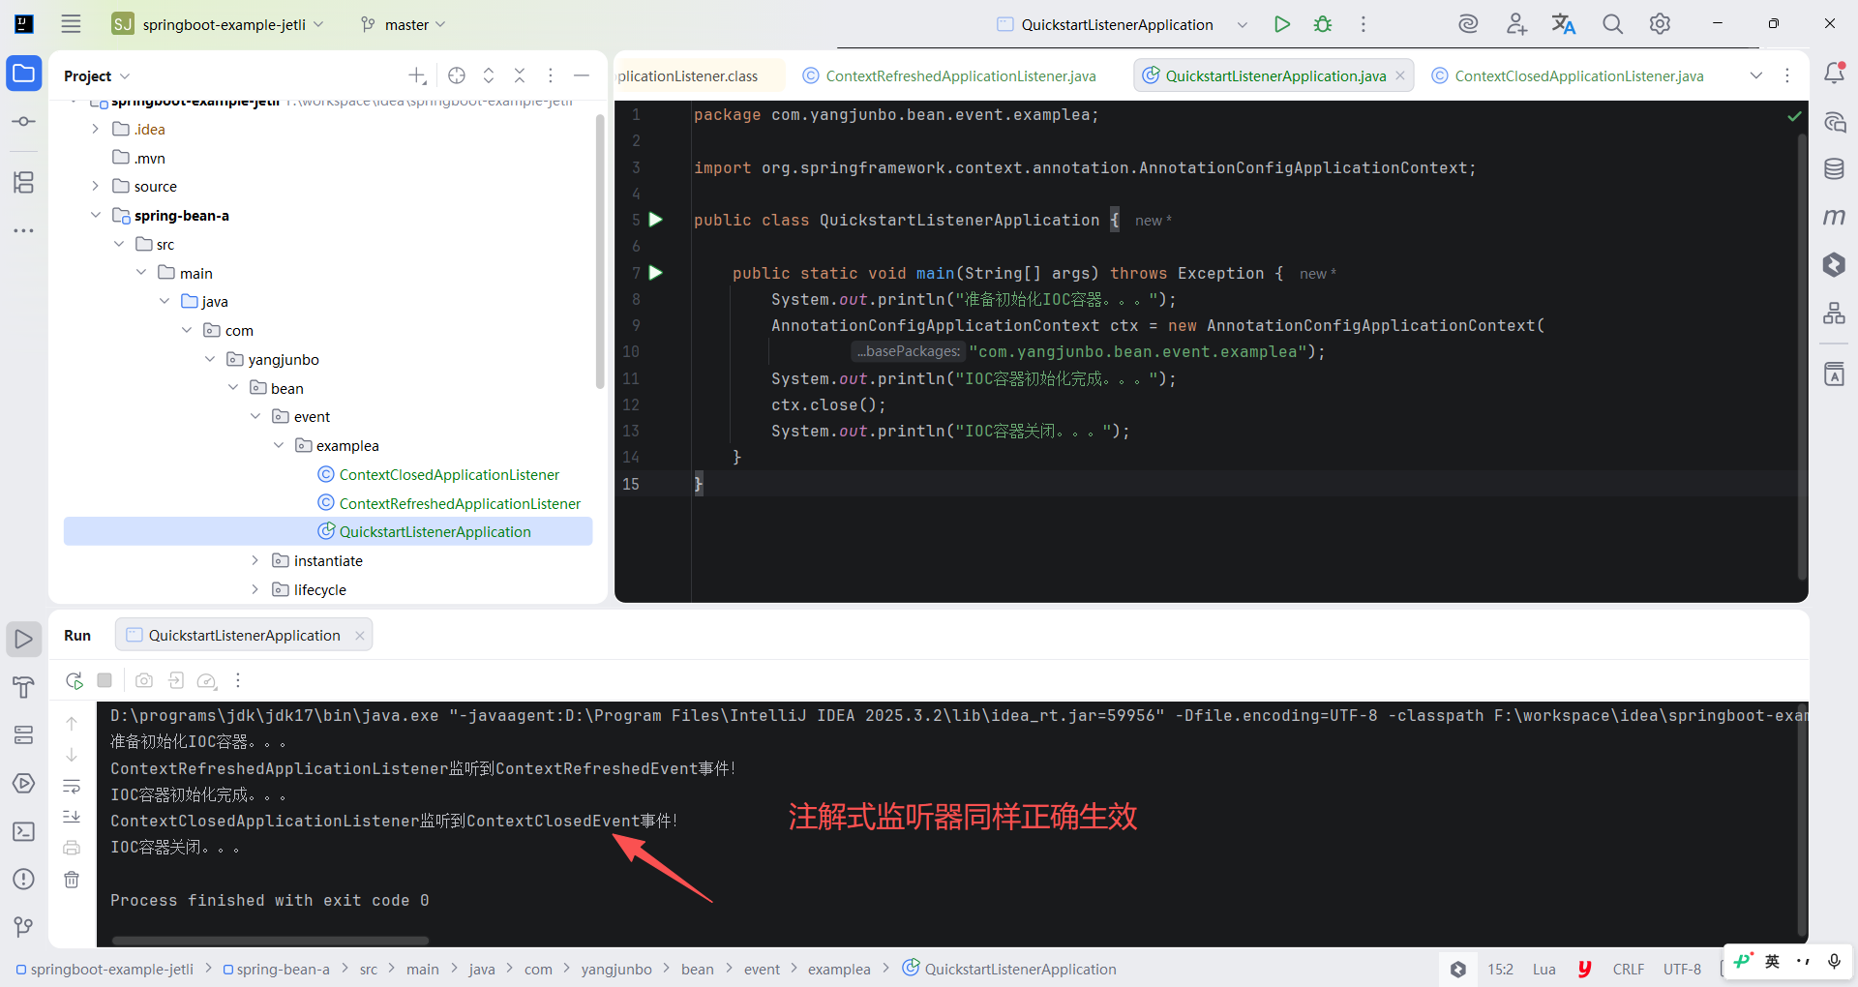Change CRLF line separator setting
The width and height of the screenshot is (1858, 987).
pos(1628,969)
